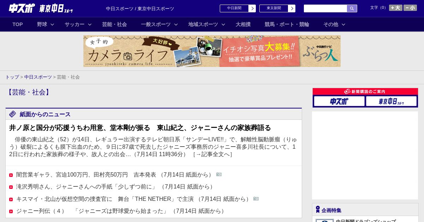Open the サッカー menu item

[x=75, y=24]
